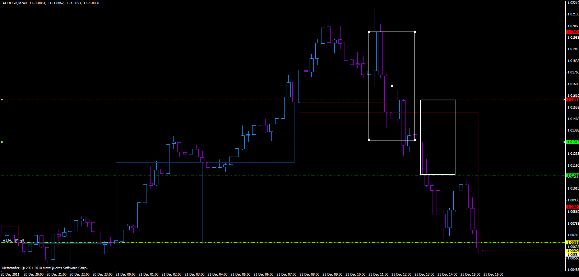Click the O=1.0061 open price value

(38, 3)
